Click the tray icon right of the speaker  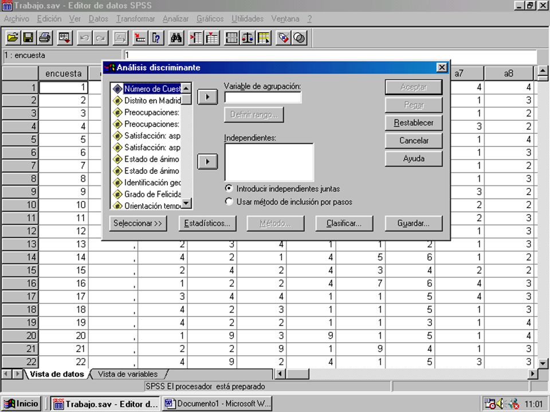tap(513, 404)
